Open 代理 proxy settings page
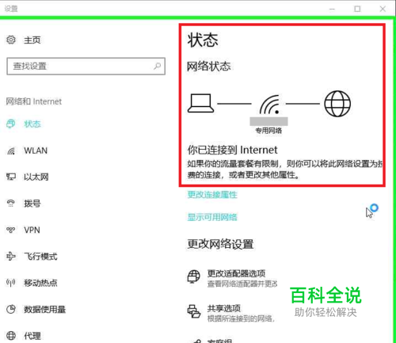The height and width of the screenshot is (343, 396). pos(32,336)
